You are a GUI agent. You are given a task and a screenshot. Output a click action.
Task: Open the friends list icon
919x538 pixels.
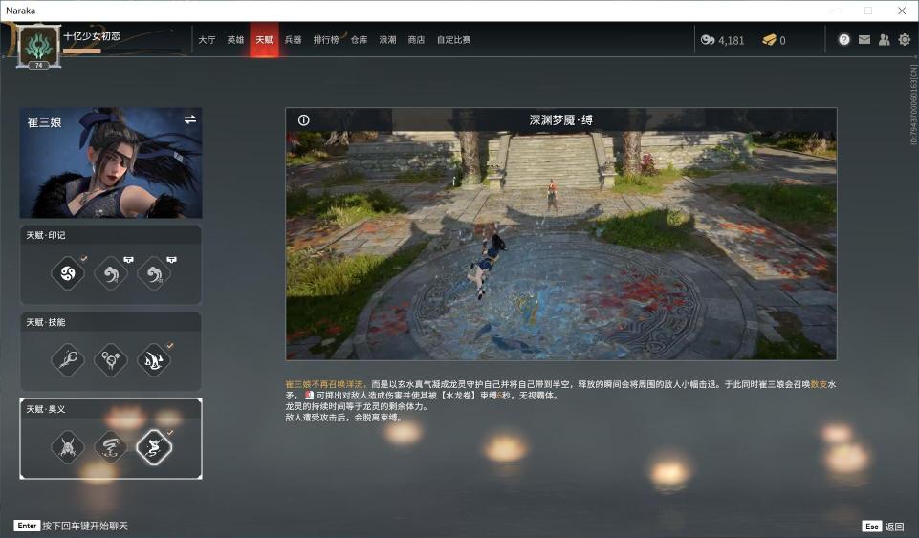coord(885,40)
